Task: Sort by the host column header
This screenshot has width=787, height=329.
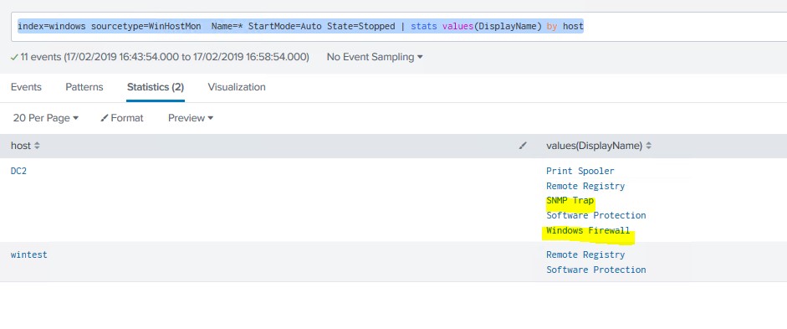Action: tap(25, 147)
